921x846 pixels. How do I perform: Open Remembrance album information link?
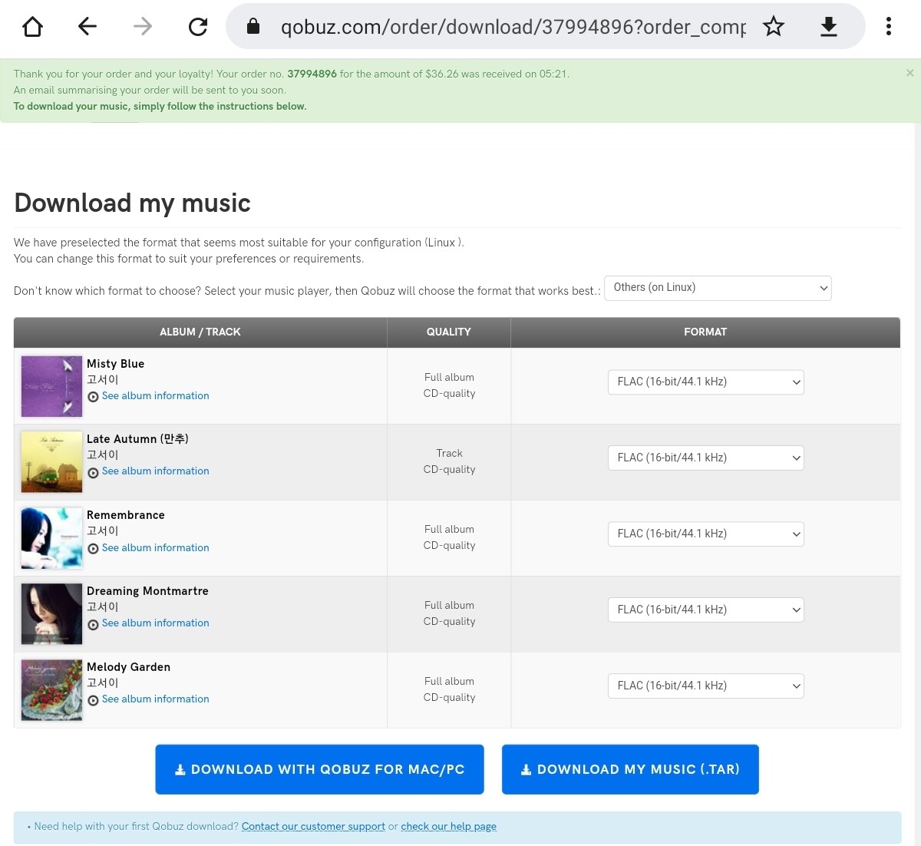[x=155, y=547]
